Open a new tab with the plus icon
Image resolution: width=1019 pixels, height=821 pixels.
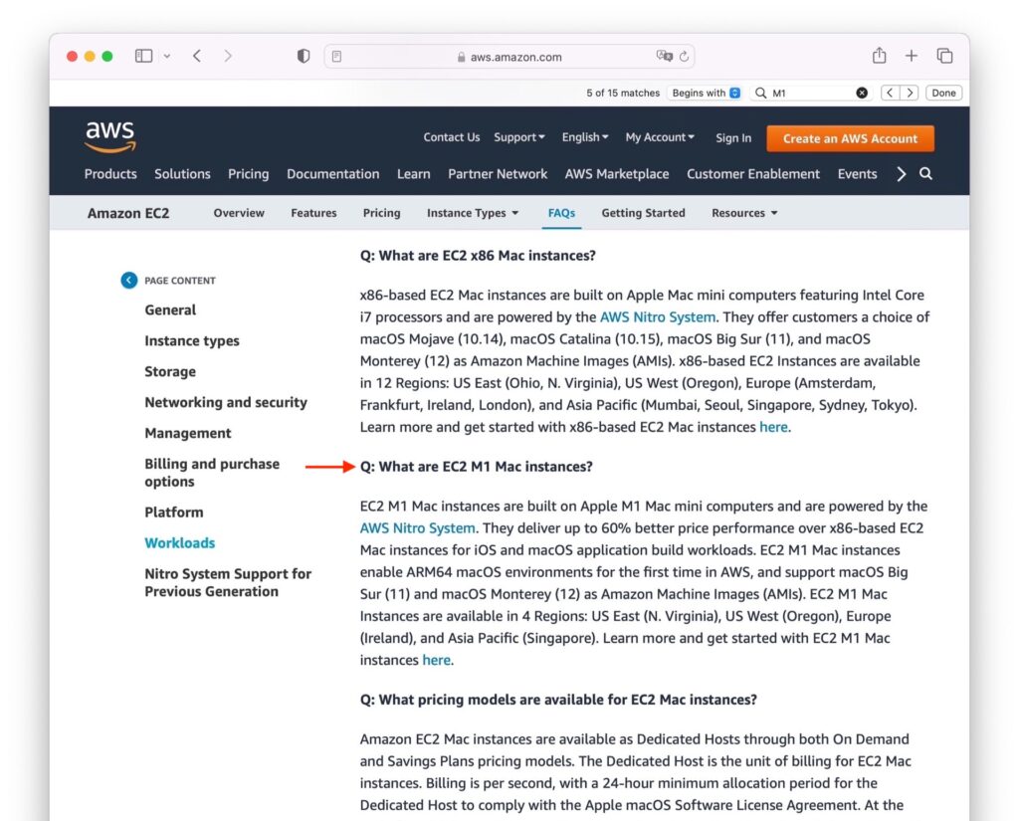coord(912,56)
